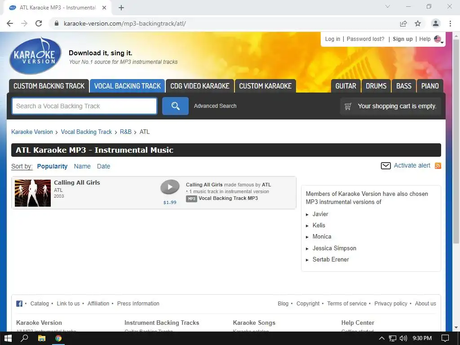Screen dimensions: 460x345
Task: Click Chrome icon in taskbar
Action: (x=58, y=338)
